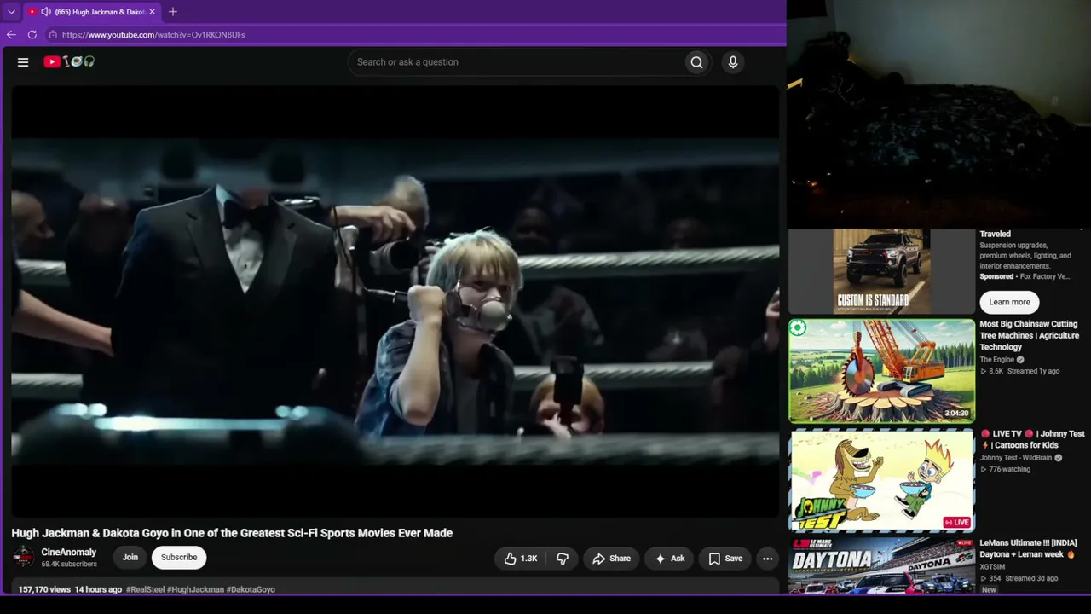Screen dimensions: 1091x614
Task: Open the Custom Is Standard truck ad thumbnail
Action: tap(881, 271)
